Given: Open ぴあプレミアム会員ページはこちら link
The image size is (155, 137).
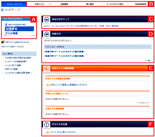Looking at the screenshot, I should pyautogui.click(x=12, y=47).
